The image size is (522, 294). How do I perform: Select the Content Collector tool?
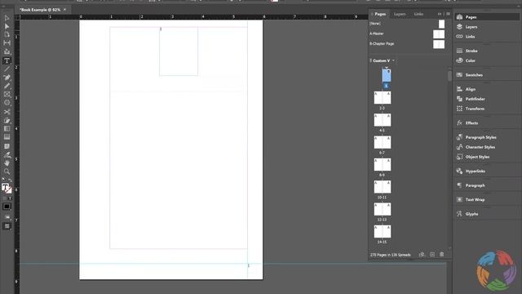coord(7,51)
